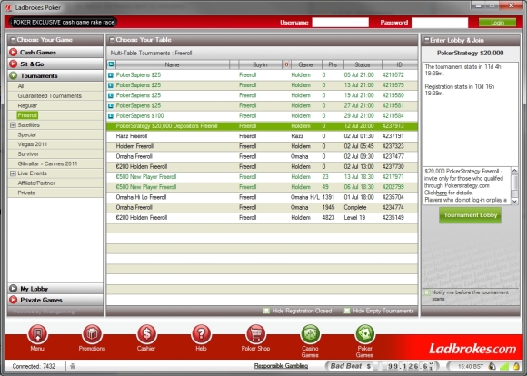The image size is (527, 376).
Task: Expand the Satellites tree node
Action: pos(13,125)
